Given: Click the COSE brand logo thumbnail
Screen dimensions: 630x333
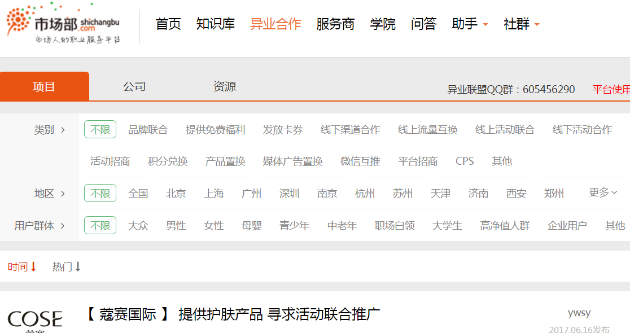Looking at the screenshot, I should (x=35, y=321).
